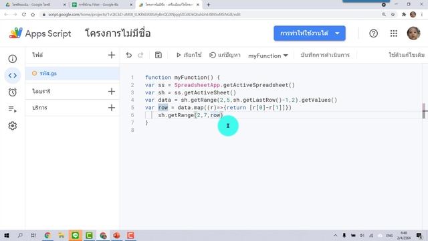
Task: Click line number 8 in gutter
Action: [x=132, y=130]
